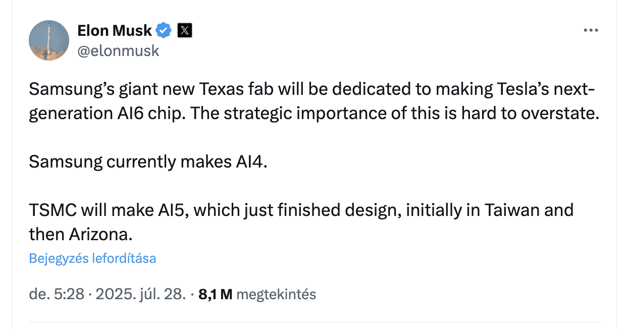Click the divider line below the timestamp
Screen dimensions: 628x330
(x=313, y=322)
